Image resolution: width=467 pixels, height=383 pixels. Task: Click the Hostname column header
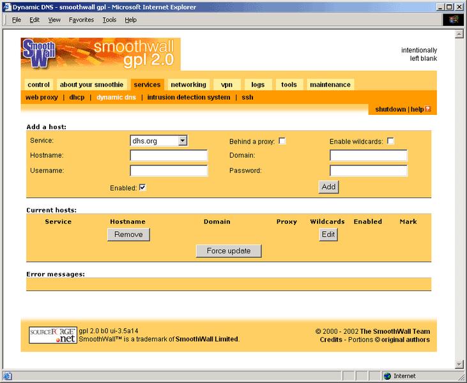(128, 222)
